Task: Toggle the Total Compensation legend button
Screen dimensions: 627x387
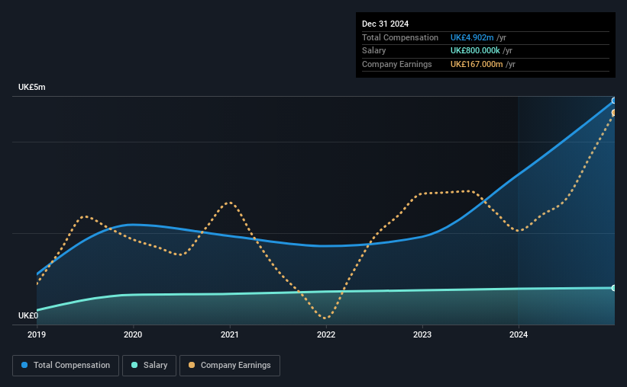Action: (x=66, y=366)
